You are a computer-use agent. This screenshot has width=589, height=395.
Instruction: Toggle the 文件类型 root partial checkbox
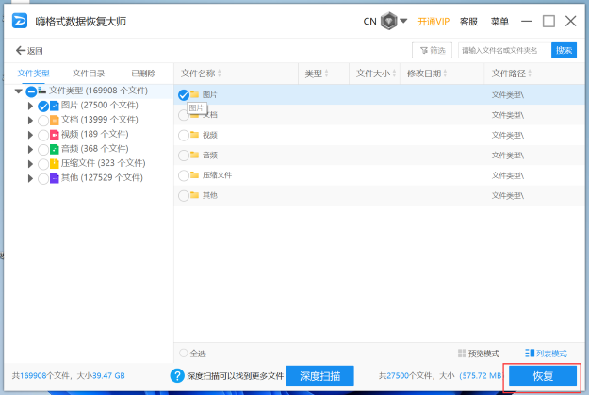31,91
